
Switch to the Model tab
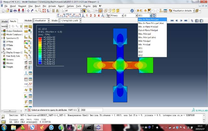click(x=4, y=21)
